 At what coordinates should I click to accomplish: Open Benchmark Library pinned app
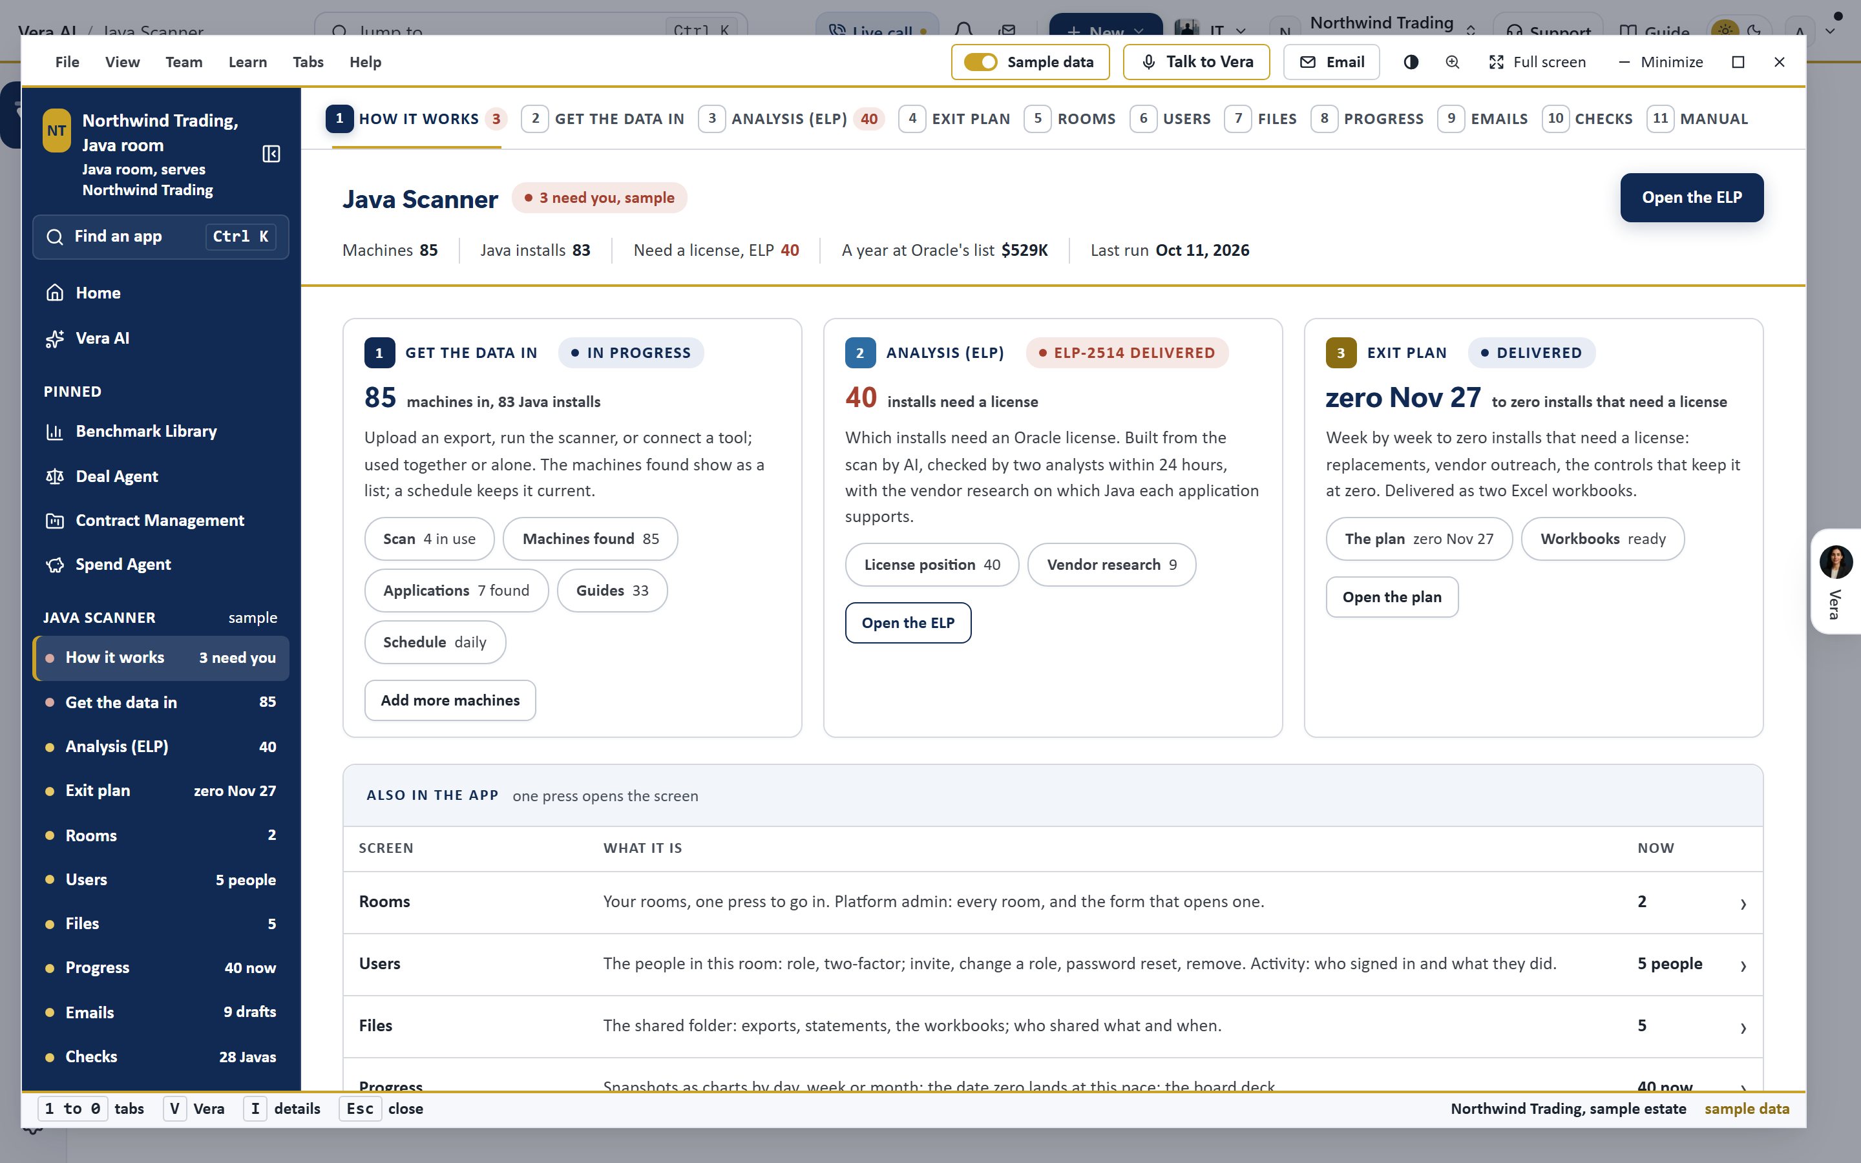(x=161, y=432)
